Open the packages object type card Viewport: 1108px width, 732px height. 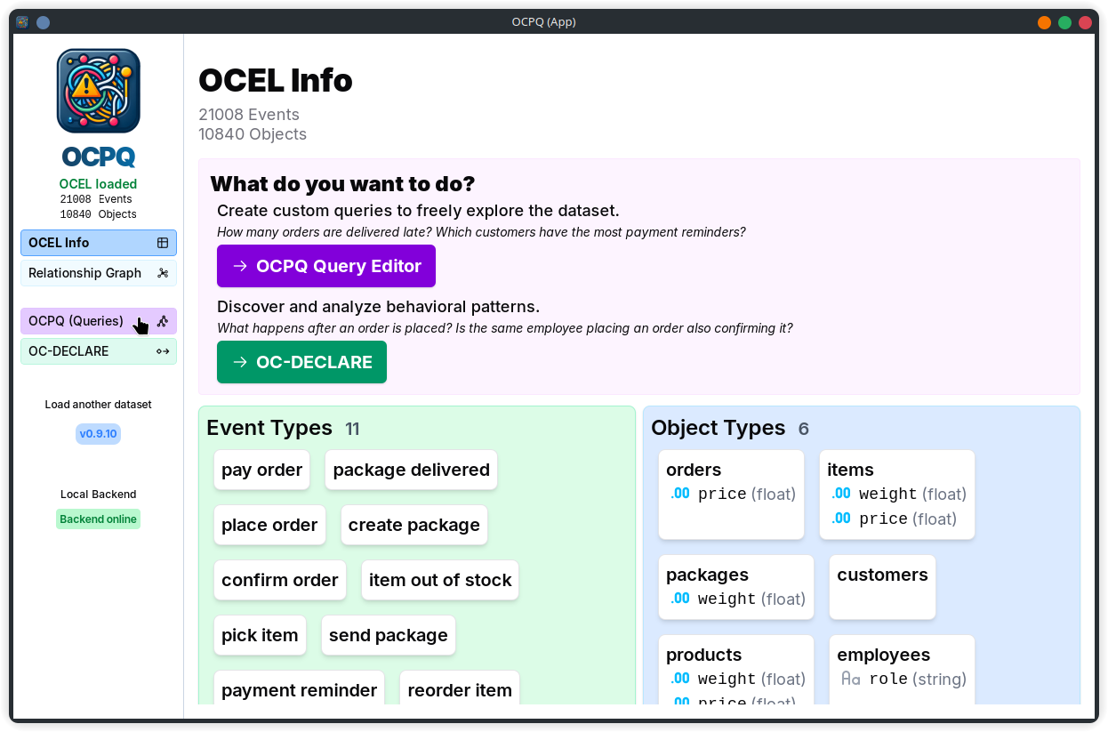(x=735, y=586)
